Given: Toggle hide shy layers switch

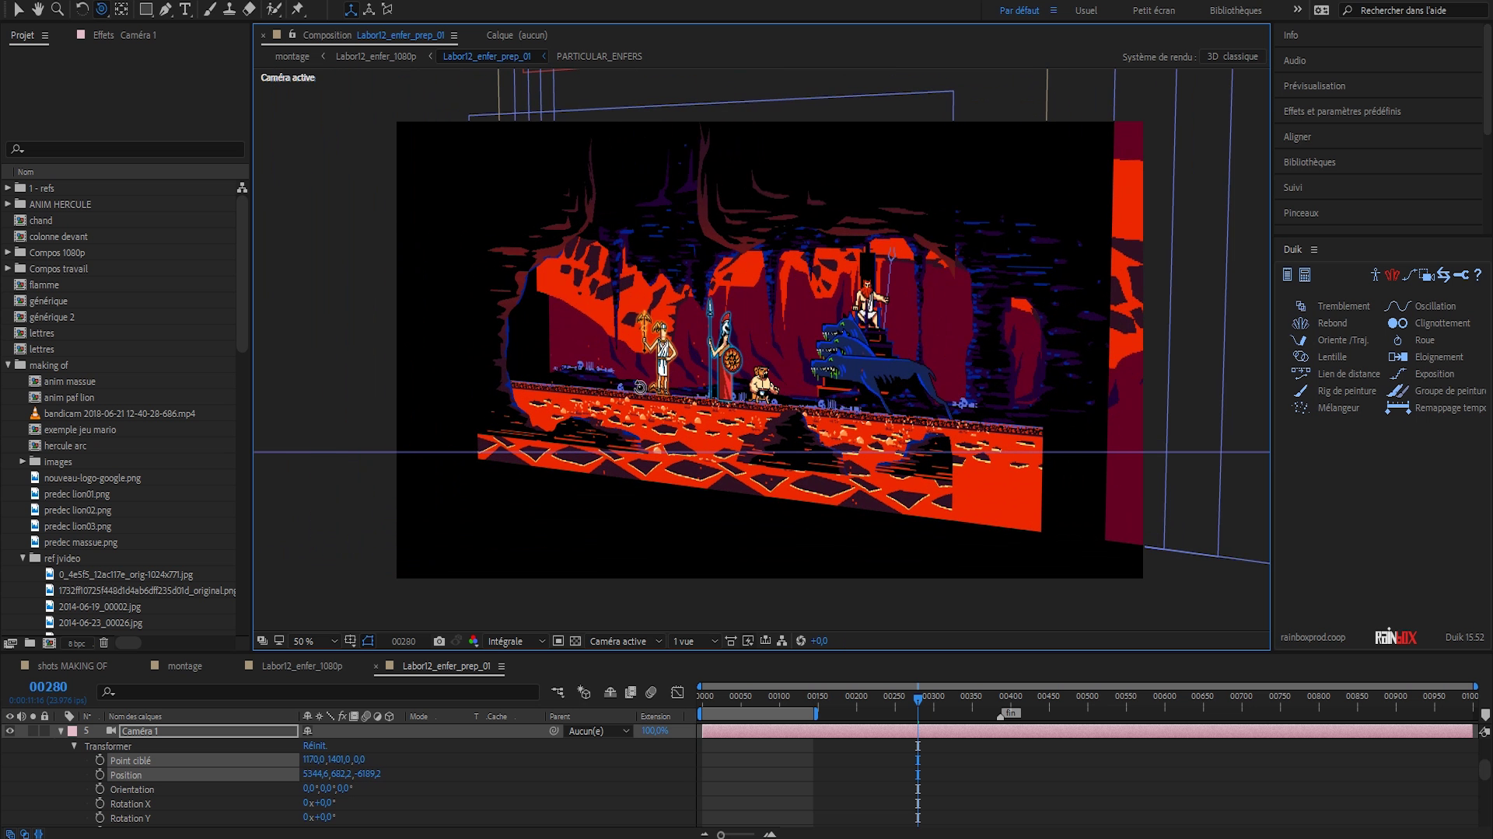Looking at the screenshot, I should point(610,692).
